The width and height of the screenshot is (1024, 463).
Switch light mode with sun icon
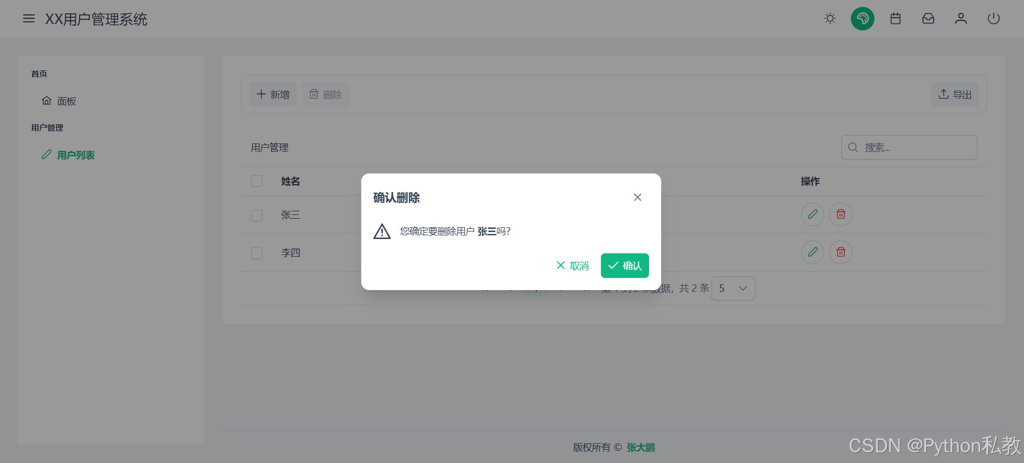[830, 19]
